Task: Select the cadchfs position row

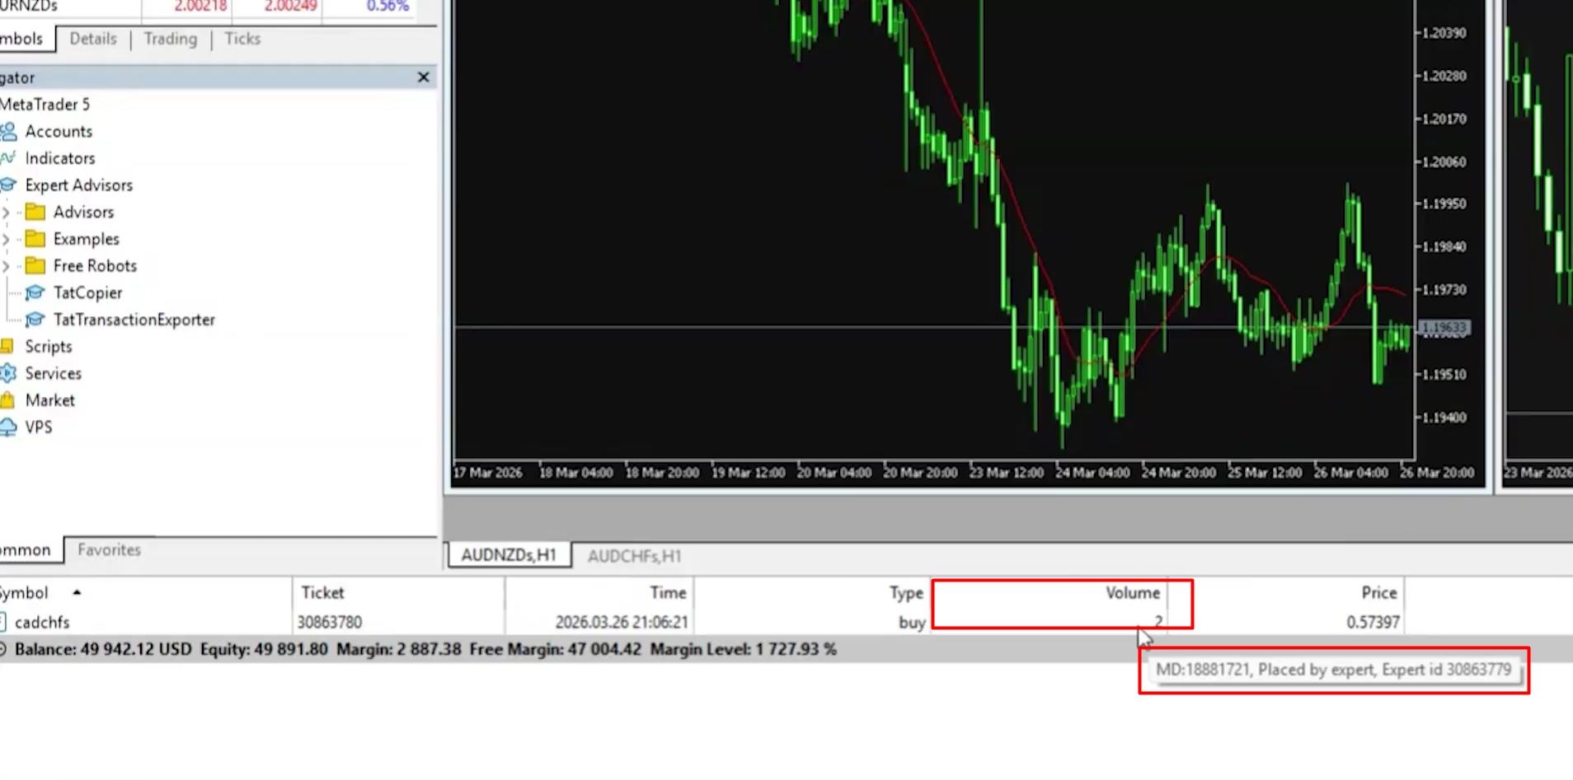Action: tap(786, 622)
